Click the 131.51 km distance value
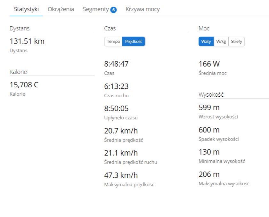 [x=27, y=41]
